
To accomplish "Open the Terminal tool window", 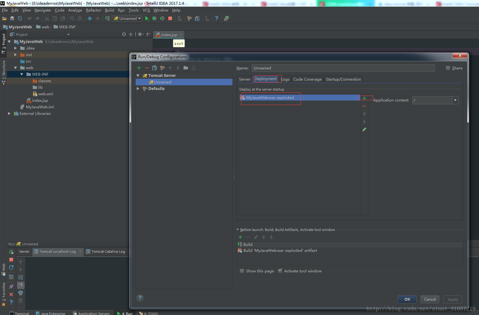I will tap(19, 313).
